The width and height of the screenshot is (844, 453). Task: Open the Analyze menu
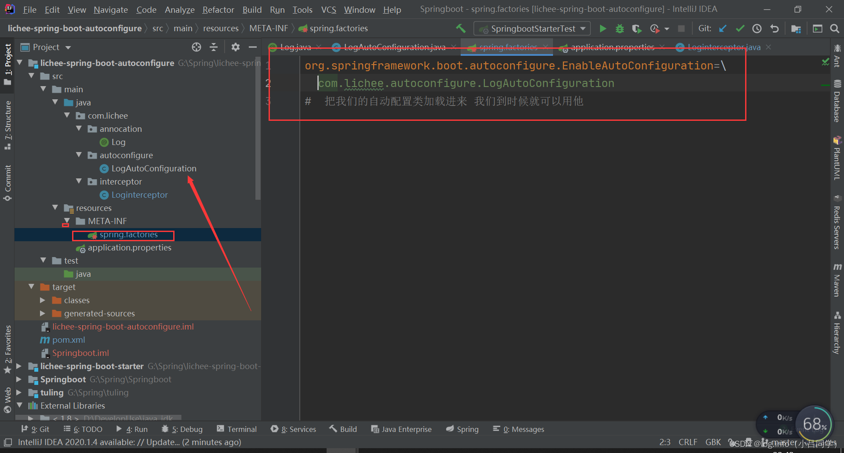coord(179,9)
